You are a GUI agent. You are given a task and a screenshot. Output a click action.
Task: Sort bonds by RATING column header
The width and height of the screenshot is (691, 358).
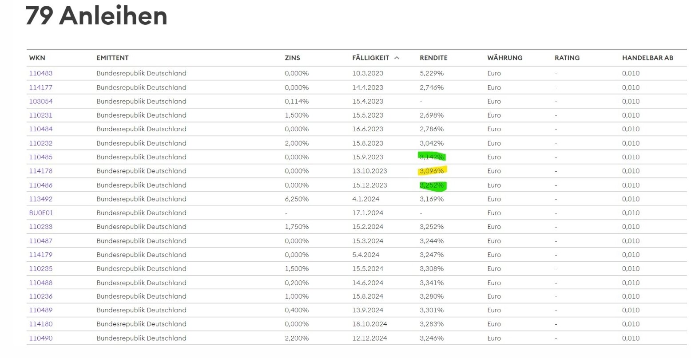point(567,58)
